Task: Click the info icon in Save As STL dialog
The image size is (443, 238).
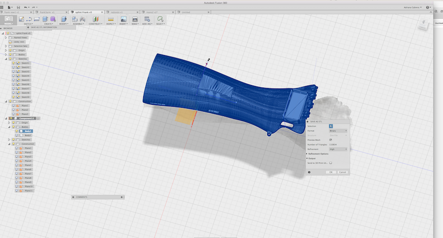Action: (309, 172)
